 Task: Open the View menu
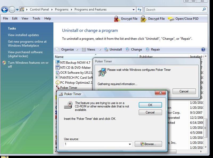[x=25, y=18]
